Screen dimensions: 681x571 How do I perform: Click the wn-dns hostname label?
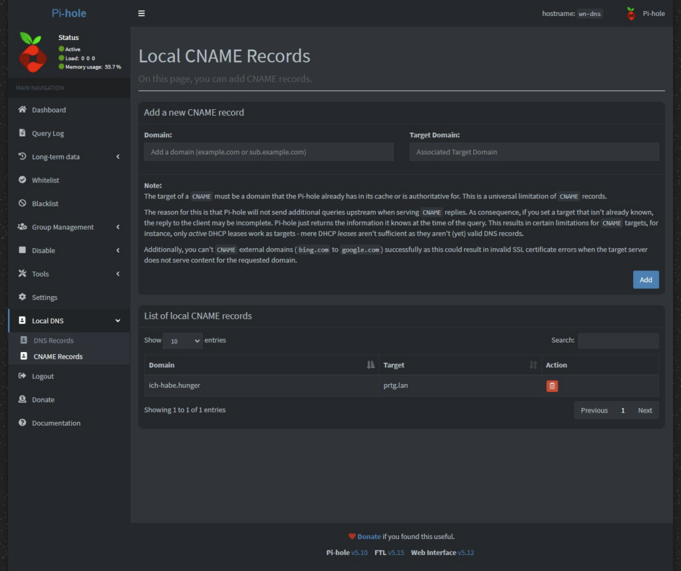point(589,14)
